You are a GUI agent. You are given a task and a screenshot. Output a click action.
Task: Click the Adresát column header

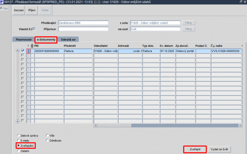click(123, 46)
